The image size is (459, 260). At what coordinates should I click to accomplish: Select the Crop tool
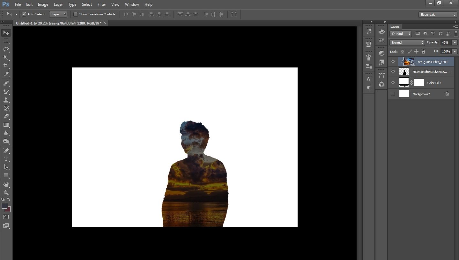(x=6, y=66)
